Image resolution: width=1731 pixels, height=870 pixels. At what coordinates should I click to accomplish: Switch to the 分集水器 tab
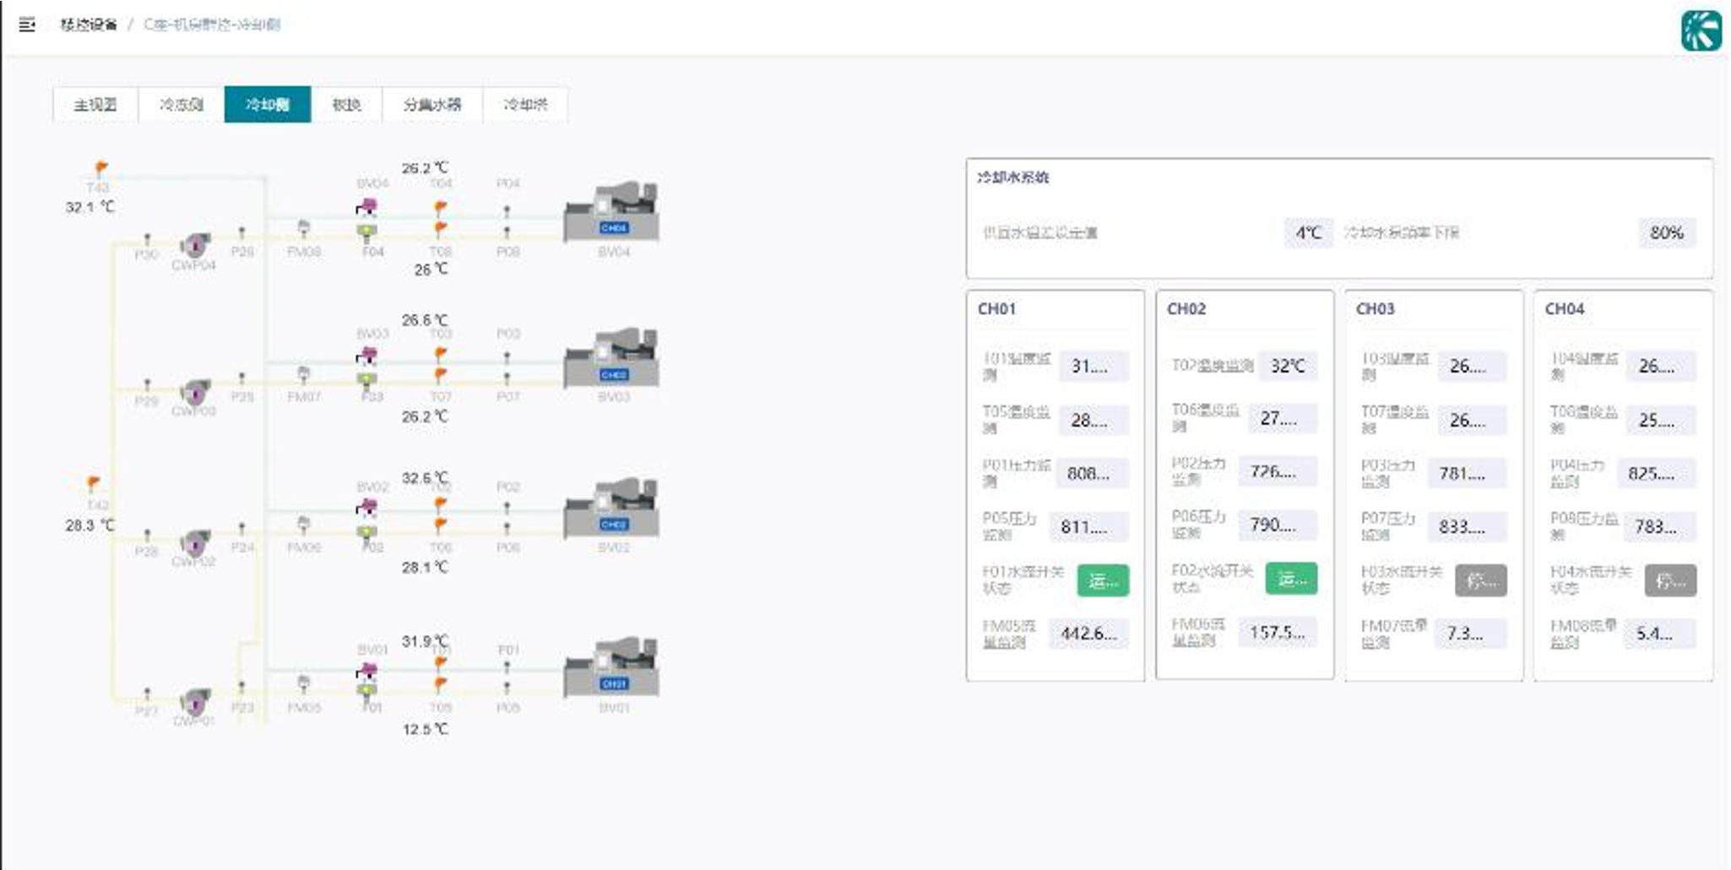432,105
